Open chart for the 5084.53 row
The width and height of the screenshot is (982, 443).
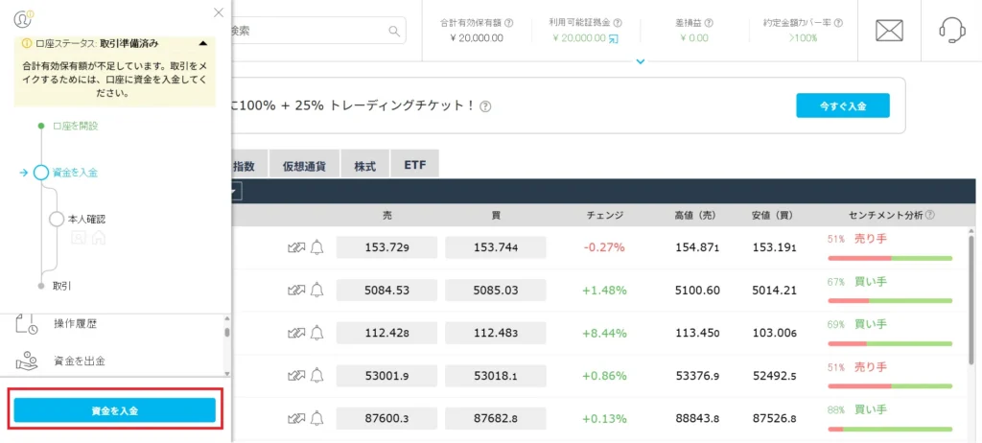[x=295, y=291]
